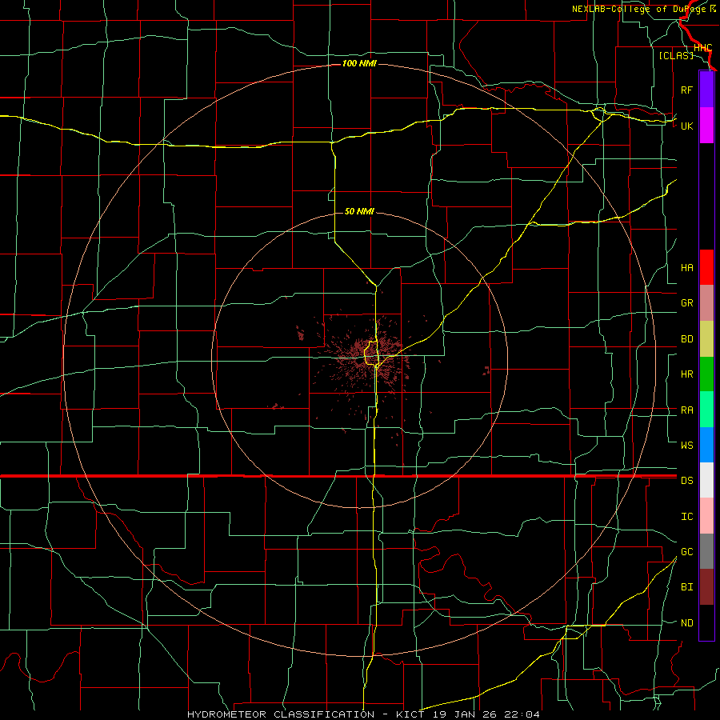Viewport: 720px width, 720px height.
Task: Click the RF purple legend swatch
Action: (x=706, y=90)
